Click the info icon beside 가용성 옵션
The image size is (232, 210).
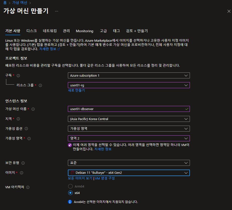point(26,129)
